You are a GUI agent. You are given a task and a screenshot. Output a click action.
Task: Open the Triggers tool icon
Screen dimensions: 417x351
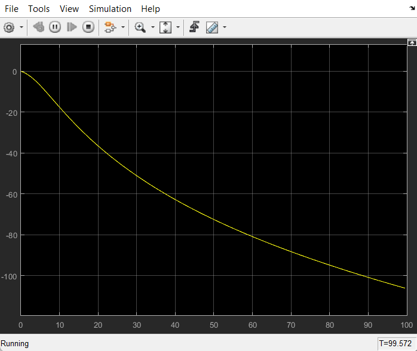point(194,27)
